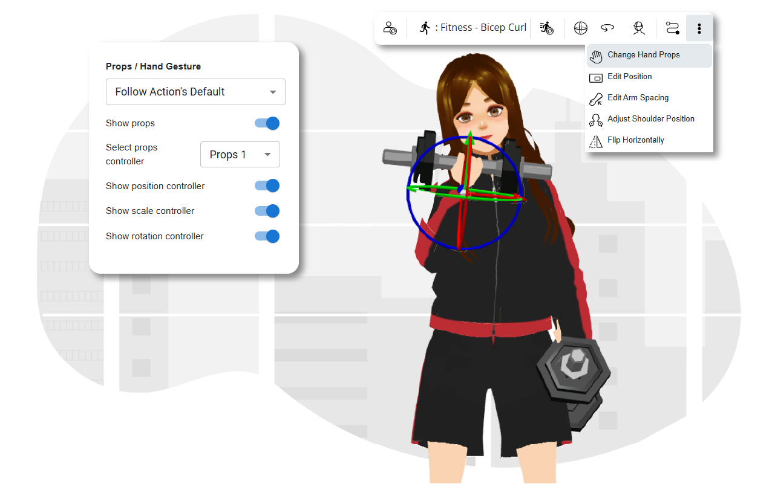Open the Follow Action's Default dropdown
Image resolution: width=775 pixels, height=484 pixels.
(195, 92)
